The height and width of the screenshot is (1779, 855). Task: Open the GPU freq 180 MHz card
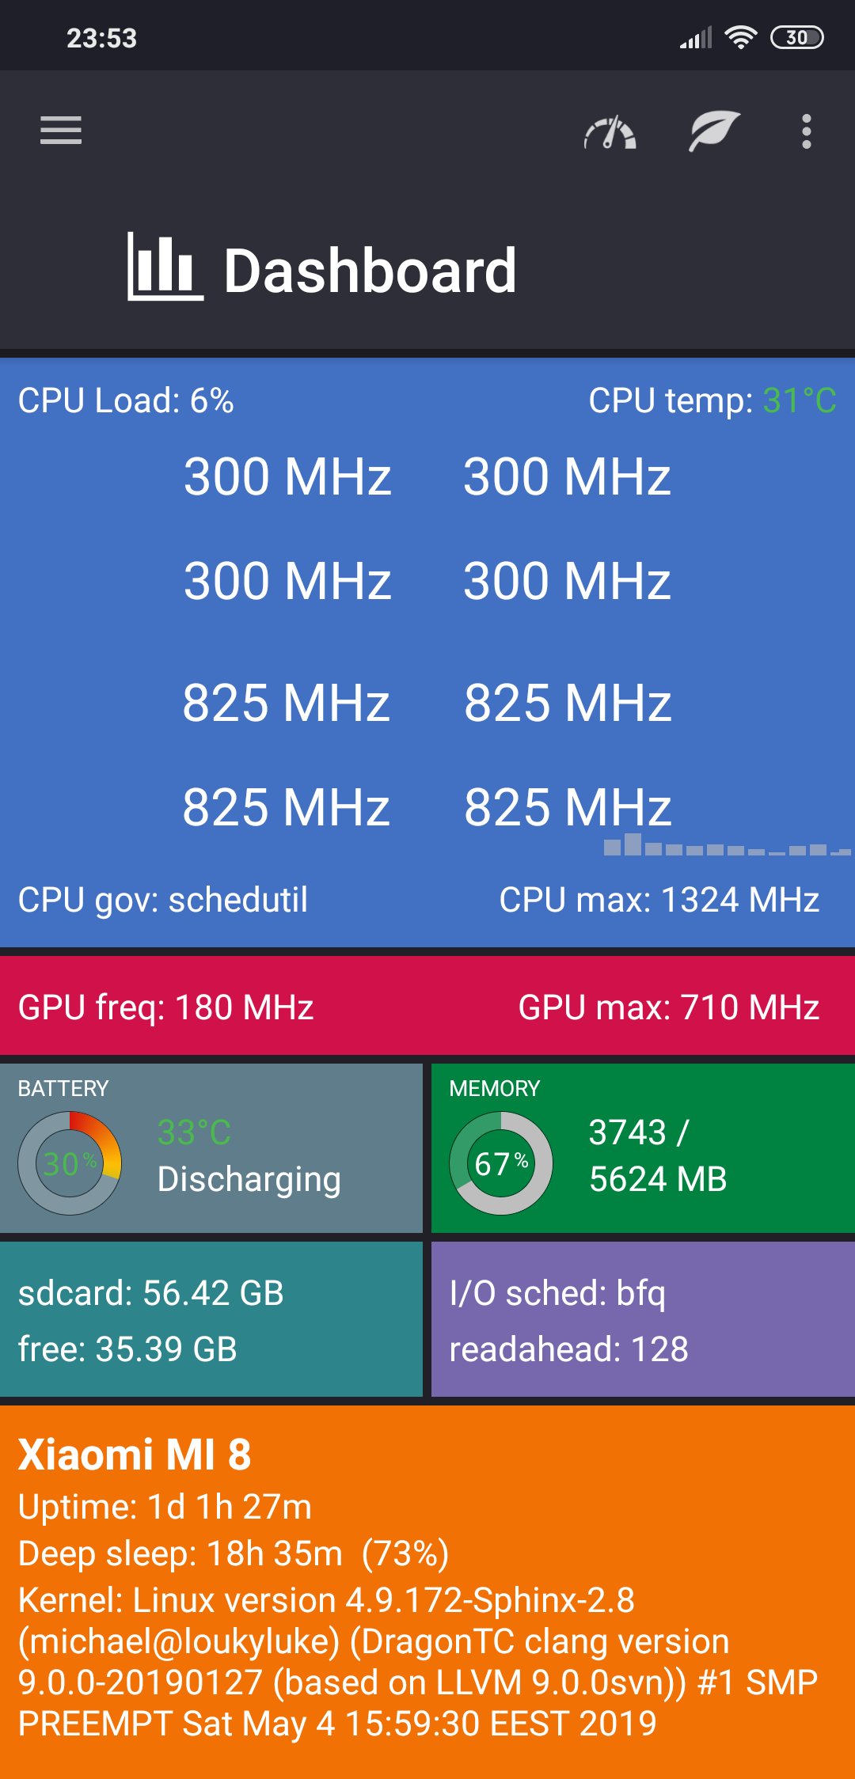click(x=166, y=1007)
